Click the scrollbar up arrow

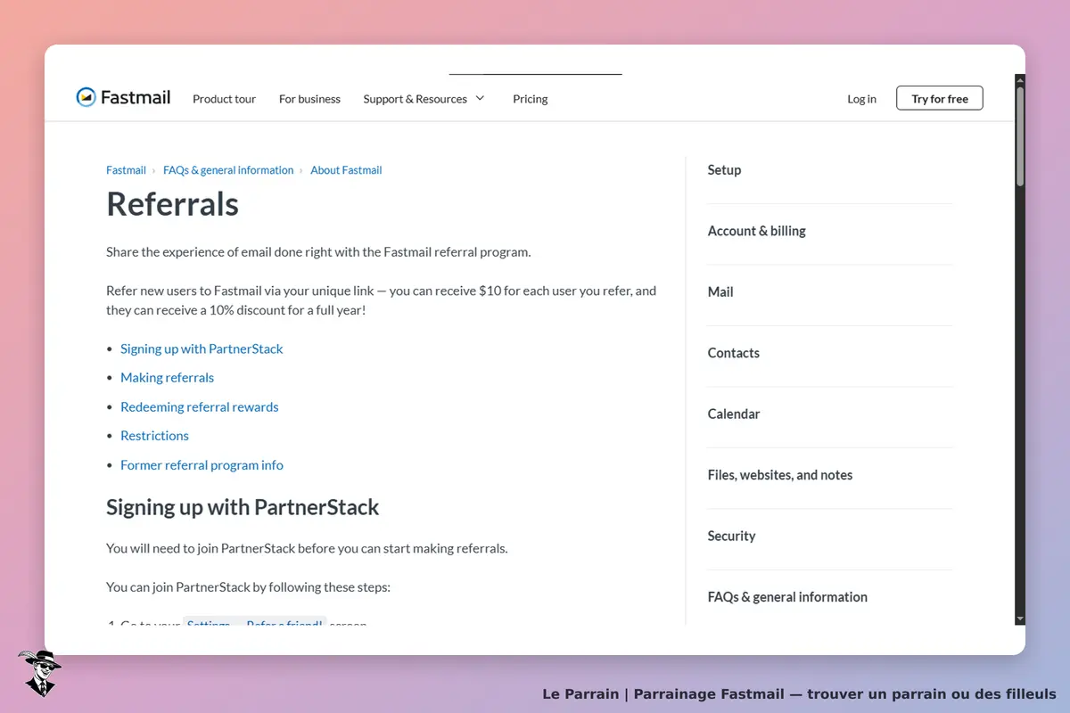coord(1020,80)
